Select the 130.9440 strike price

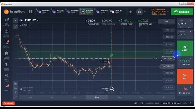tap(168, 58)
